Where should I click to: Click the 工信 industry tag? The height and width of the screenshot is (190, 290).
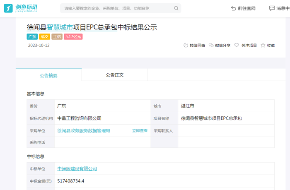57,37
